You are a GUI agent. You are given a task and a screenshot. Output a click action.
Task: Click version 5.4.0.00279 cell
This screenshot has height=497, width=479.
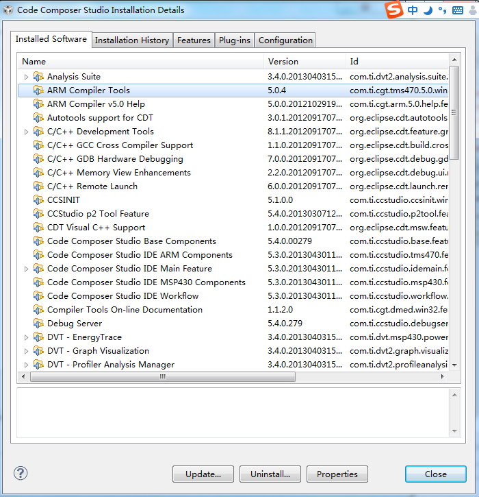(x=290, y=241)
